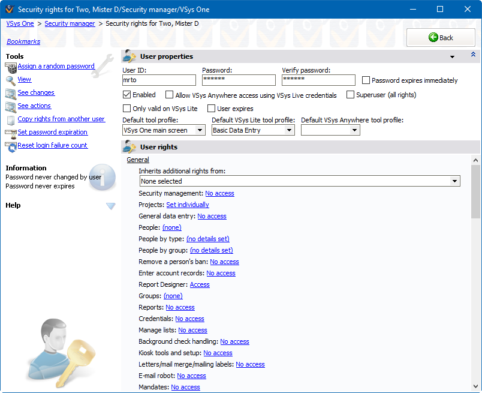Viewport: 482px width, 393px height.
Task: Click the See actions icon
Action: coord(11,107)
